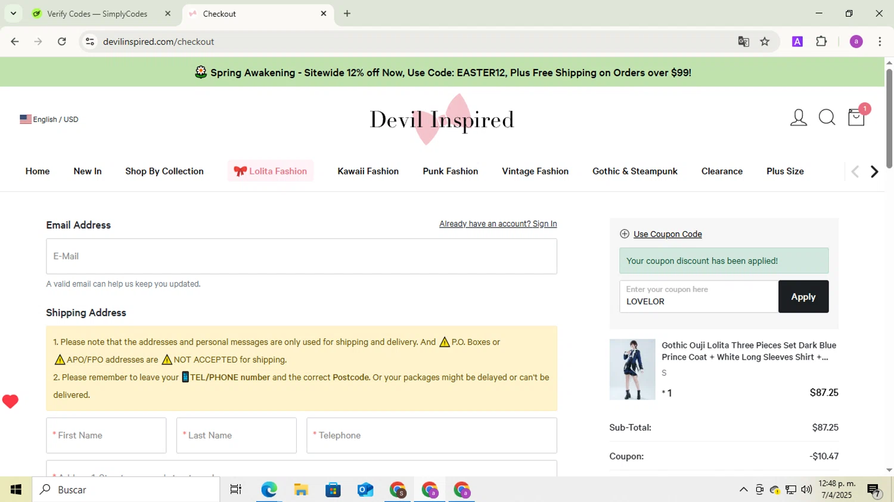
Task: Advance navigation menu with right arrow
Action: 874,172
